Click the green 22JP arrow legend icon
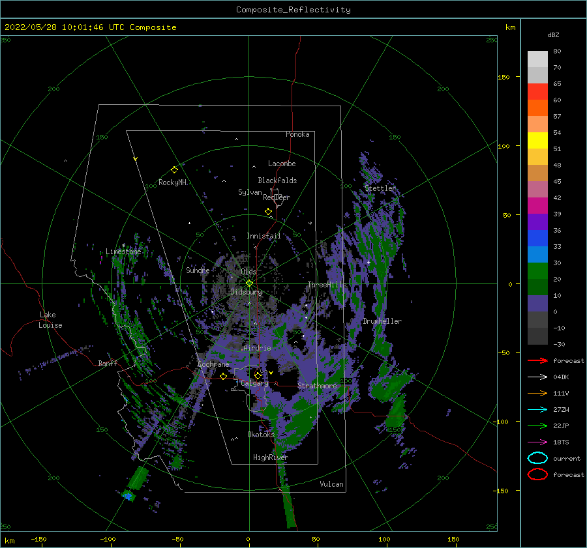 (x=537, y=425)
